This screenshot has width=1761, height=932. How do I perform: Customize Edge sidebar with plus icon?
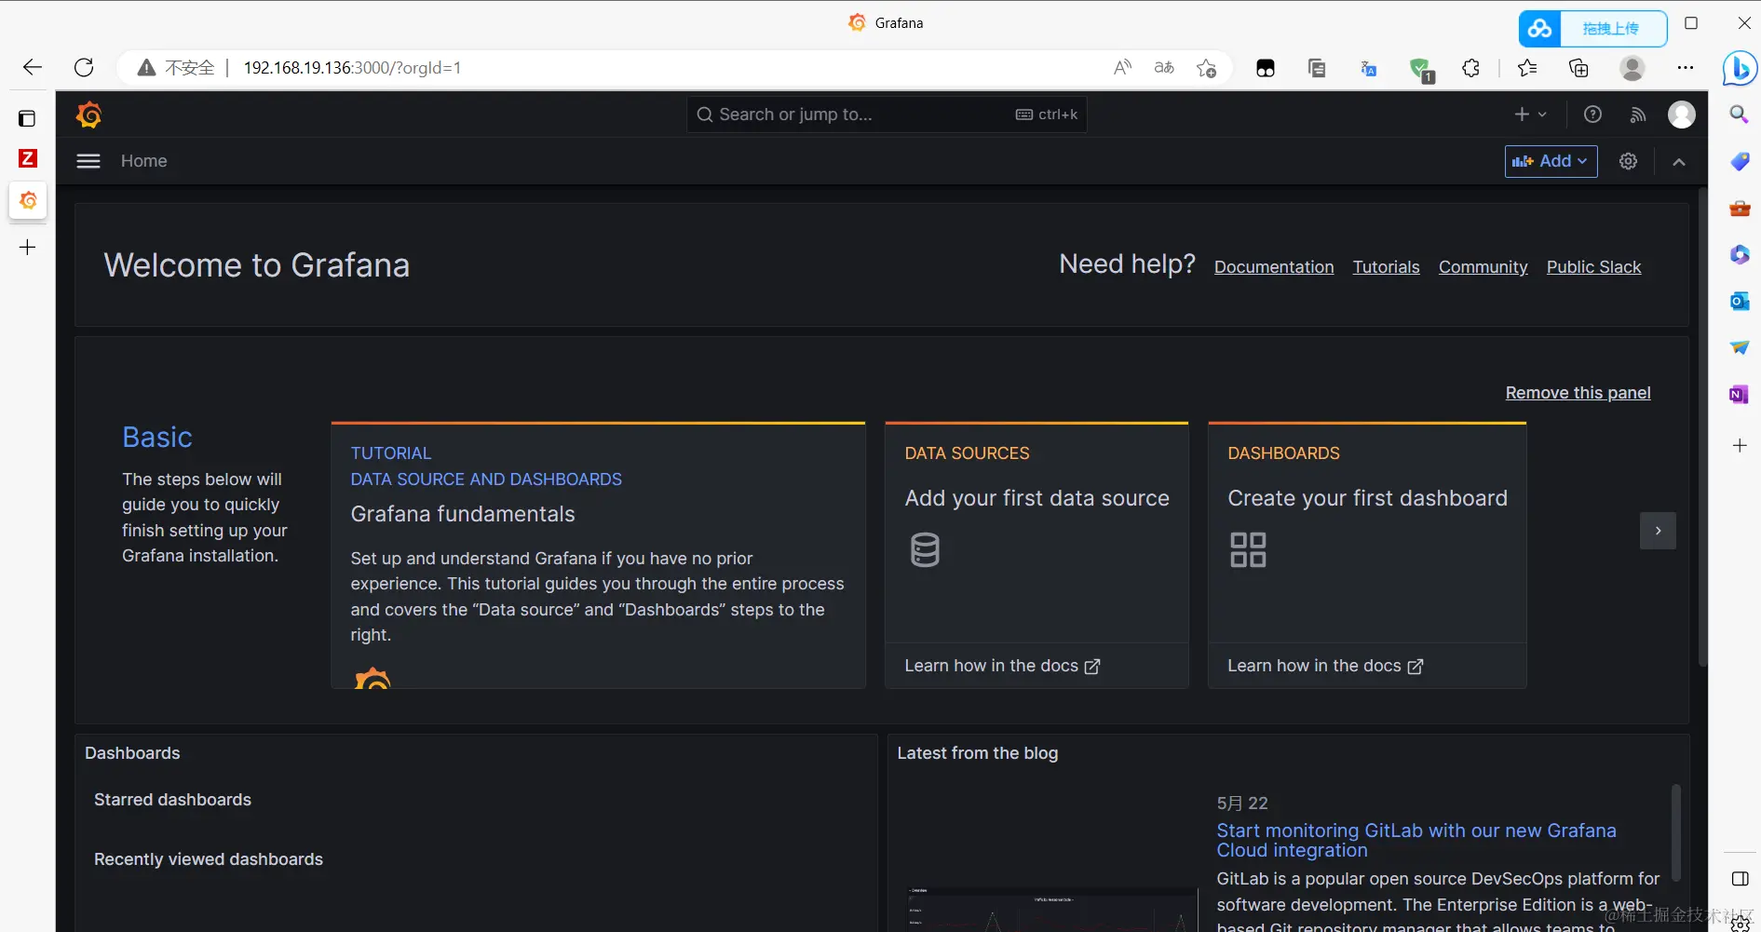coord(1739,446)
